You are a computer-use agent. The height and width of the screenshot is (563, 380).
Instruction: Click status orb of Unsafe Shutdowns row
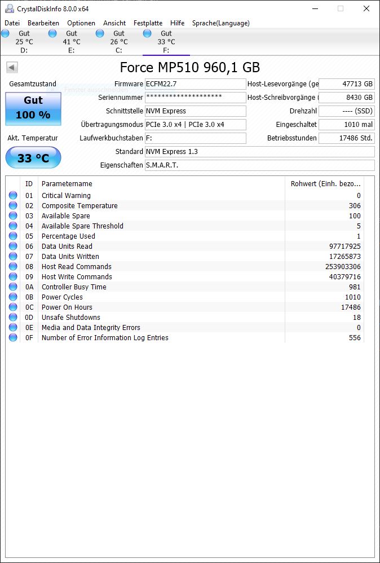click(13, 317)
